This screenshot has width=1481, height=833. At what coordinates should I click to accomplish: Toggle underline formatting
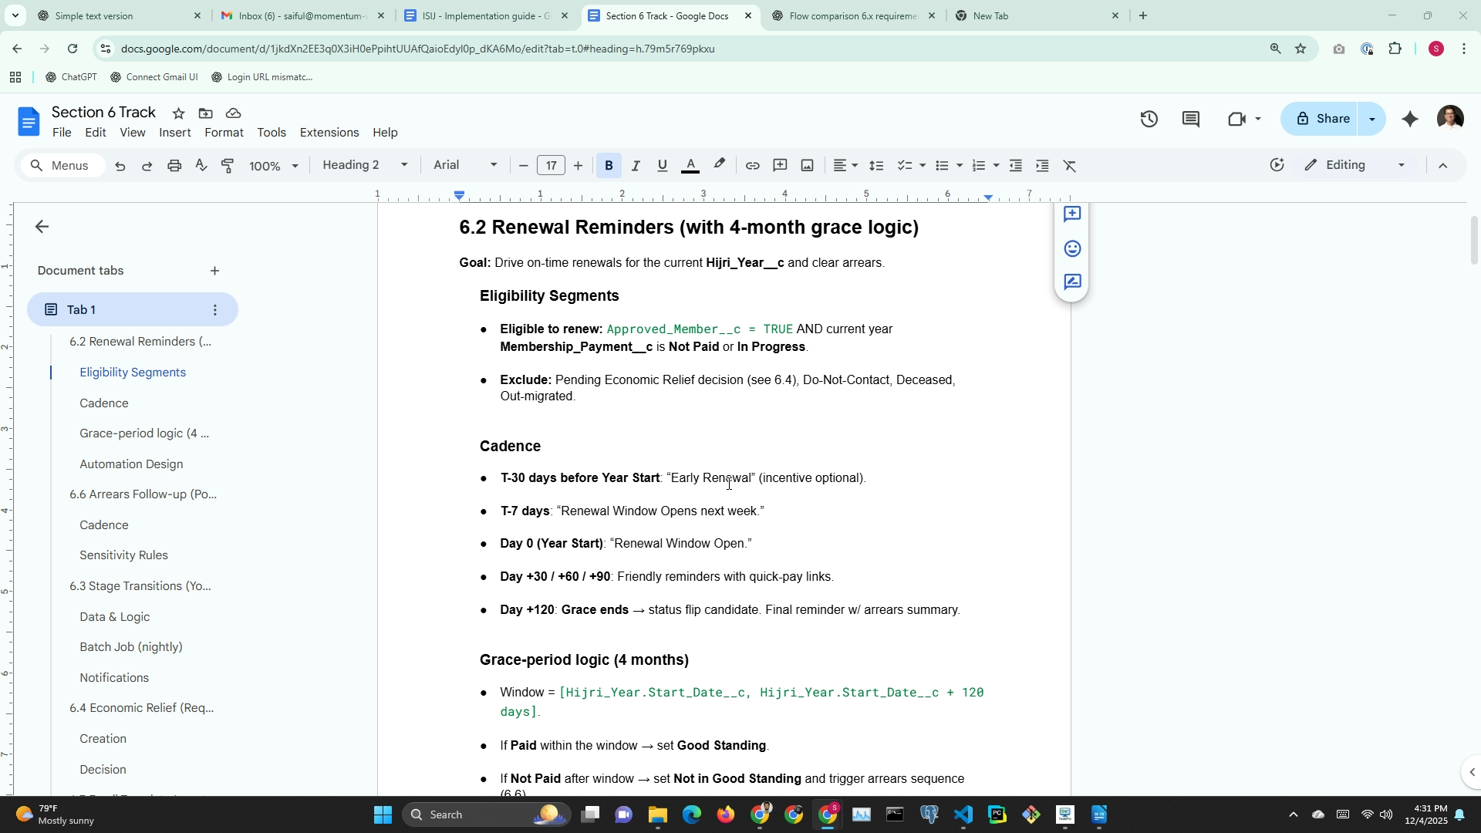click(662, 166)
